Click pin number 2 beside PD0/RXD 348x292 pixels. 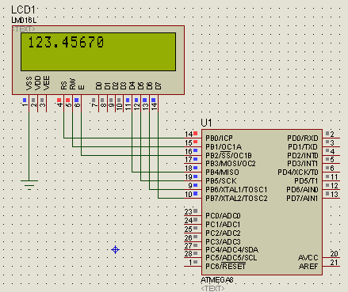click(x=332, y=135)
